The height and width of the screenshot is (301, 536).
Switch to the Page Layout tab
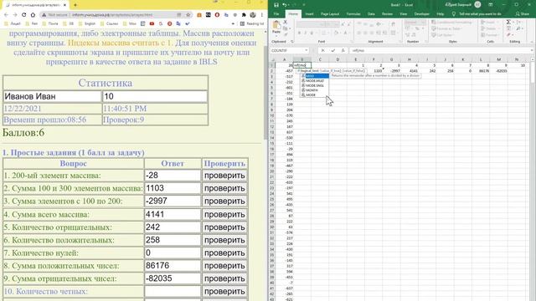coord(330,14)
